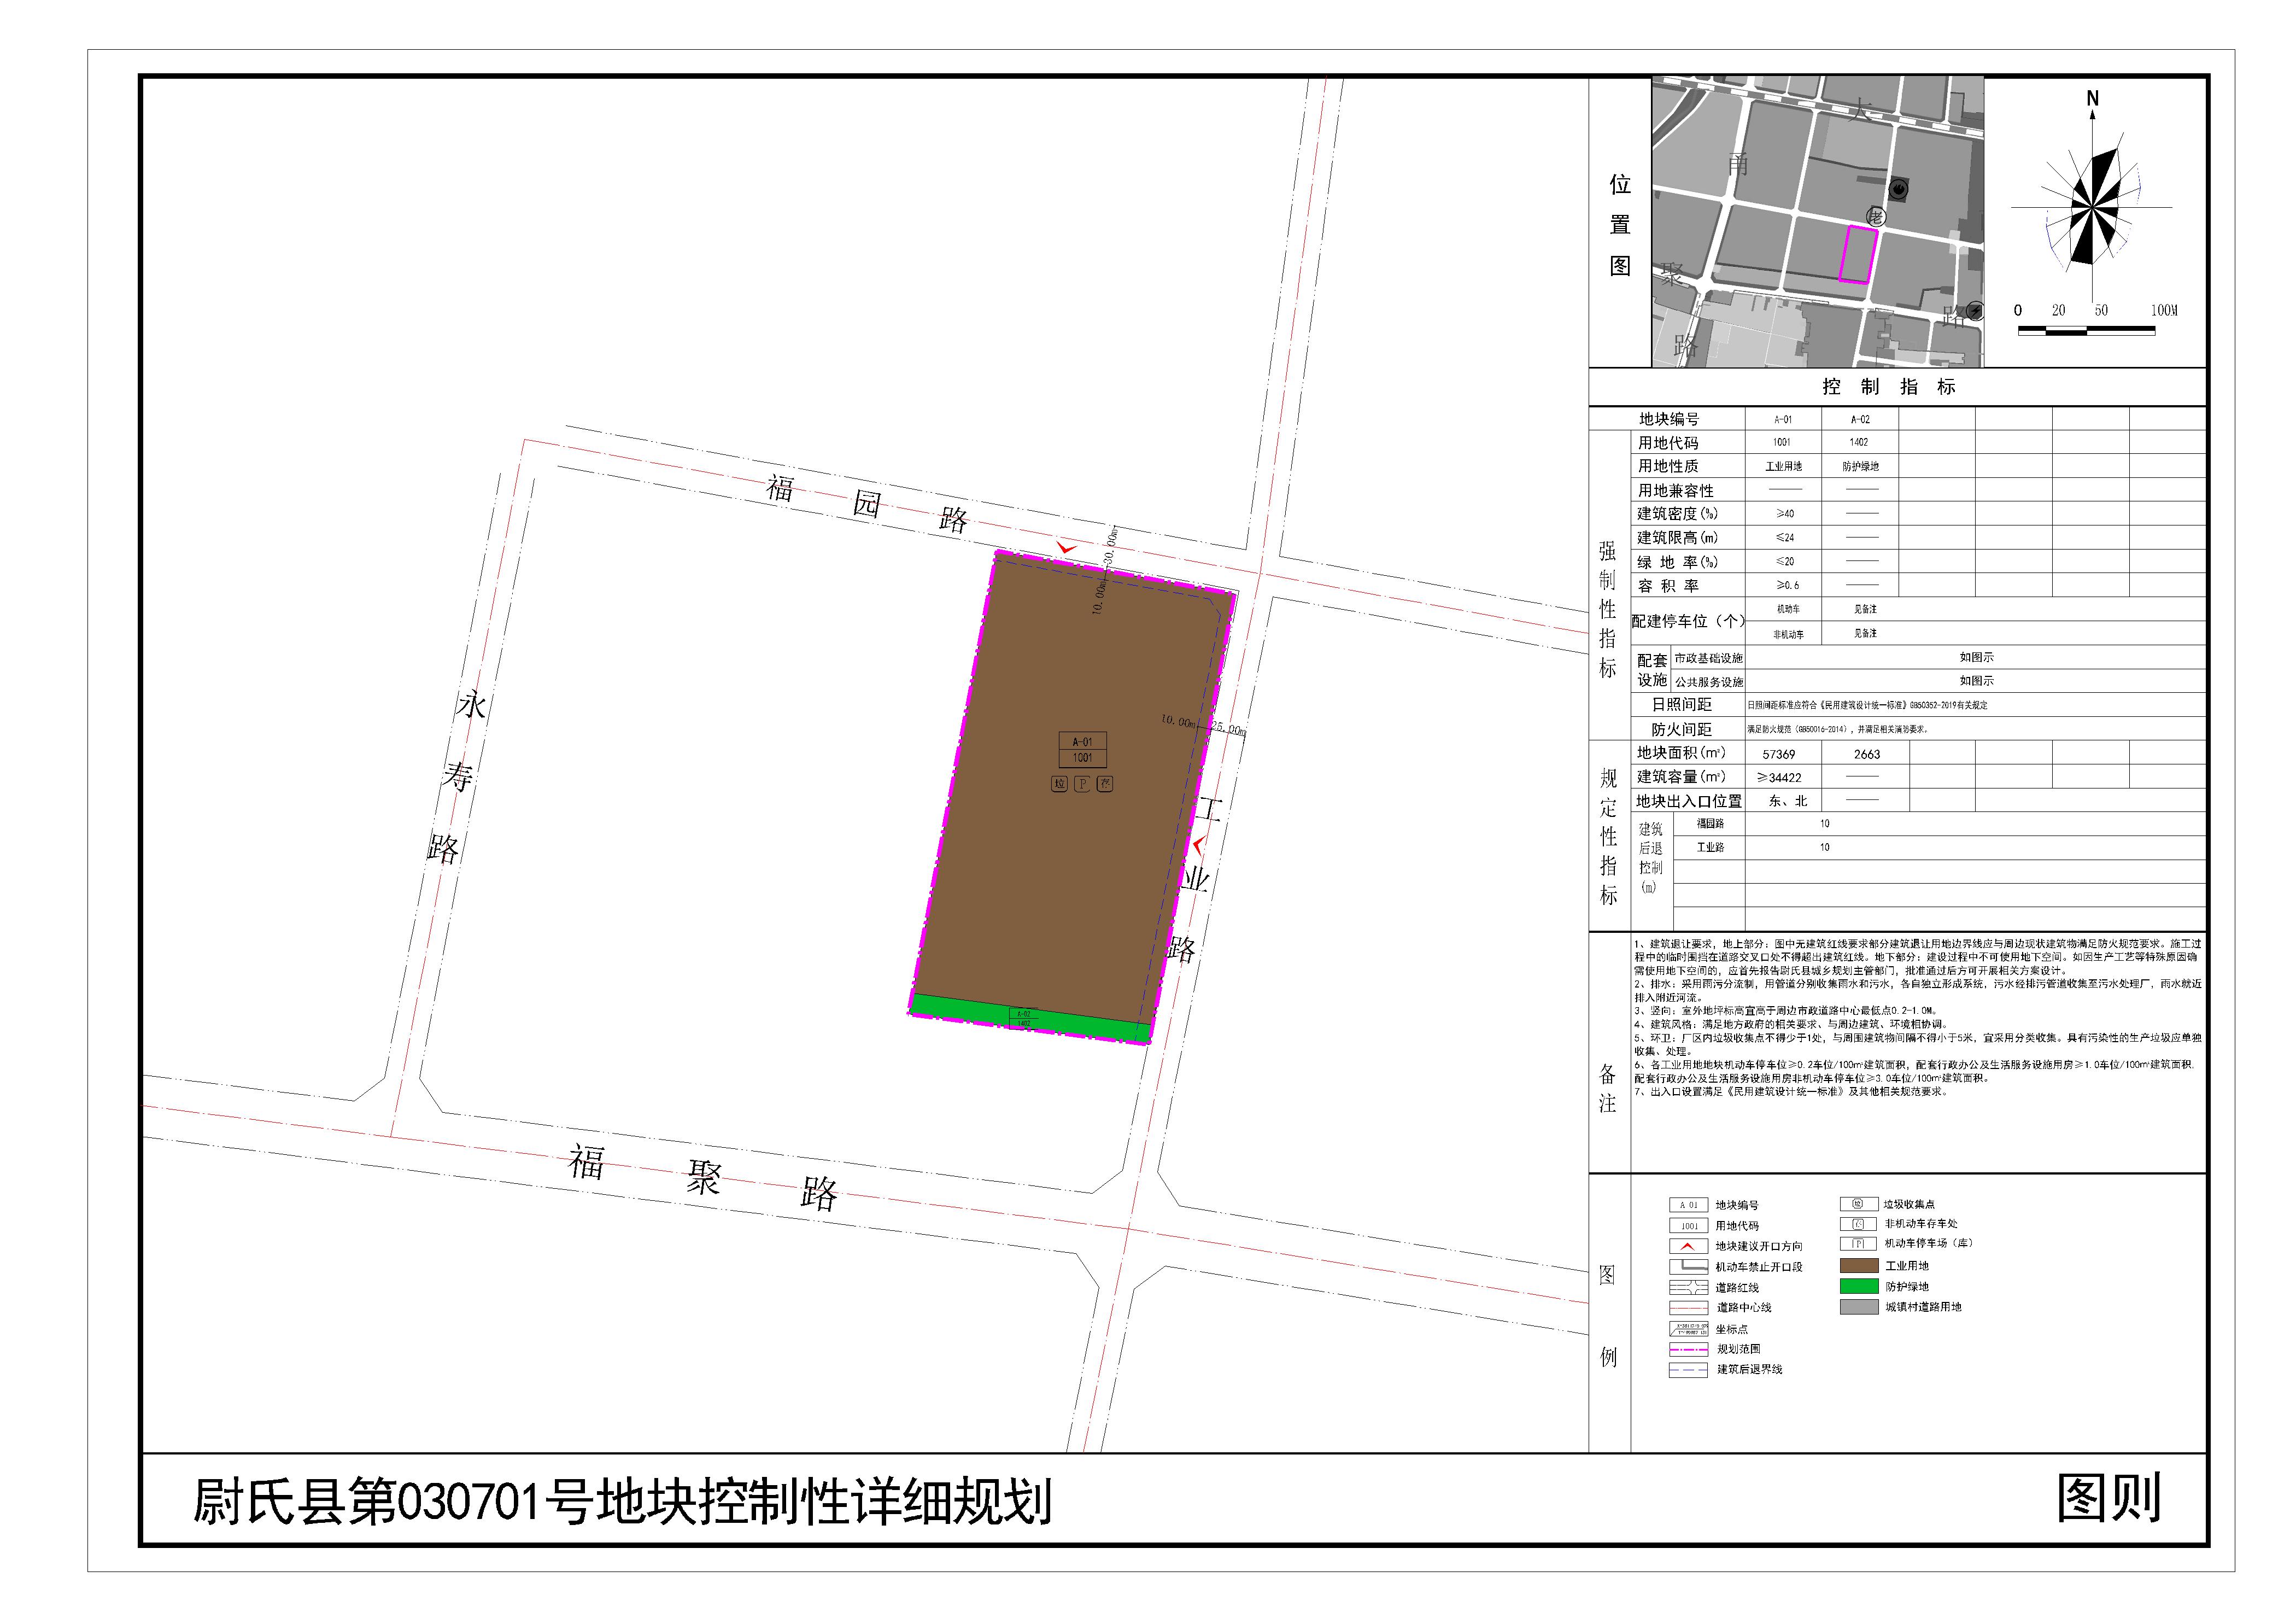The height and width of the screenshot is (1624, 2296).
Task: Click the P parking icon inside plot A-01
Action: click(1082, 785)
